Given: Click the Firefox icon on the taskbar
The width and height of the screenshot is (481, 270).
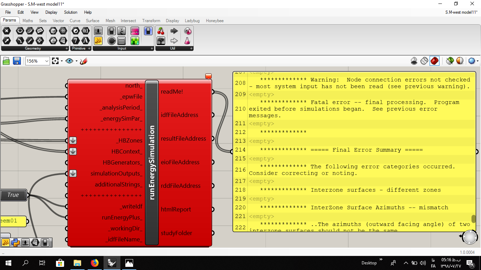Looking at the screenshot, I should coord(94,263).
